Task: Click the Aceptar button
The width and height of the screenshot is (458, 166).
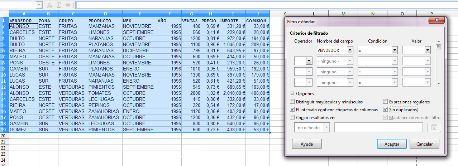Action: [392, 144]
